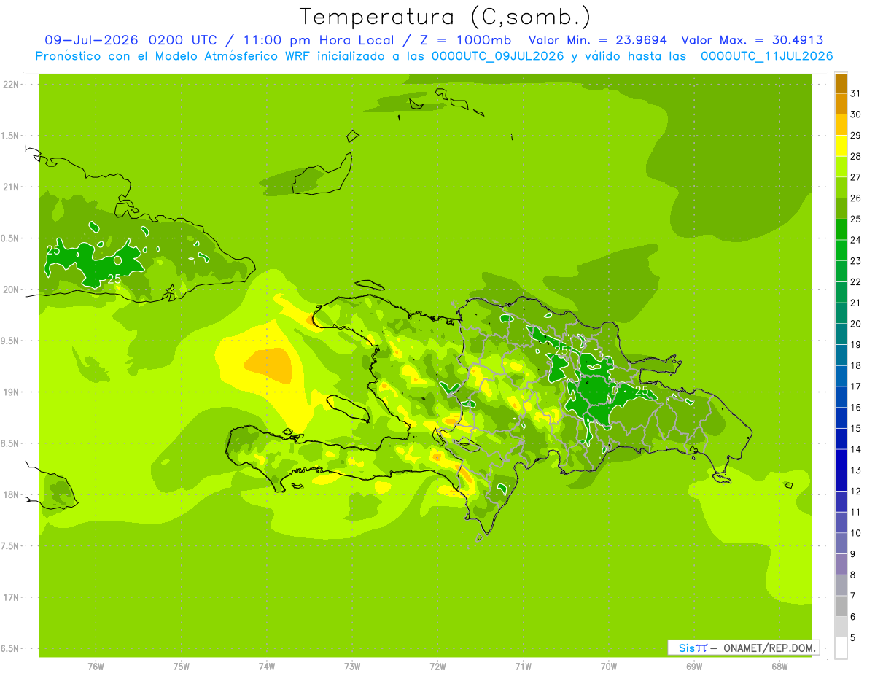
Task: Click the '12' color scale label
Action: click(x=856, y=492)
